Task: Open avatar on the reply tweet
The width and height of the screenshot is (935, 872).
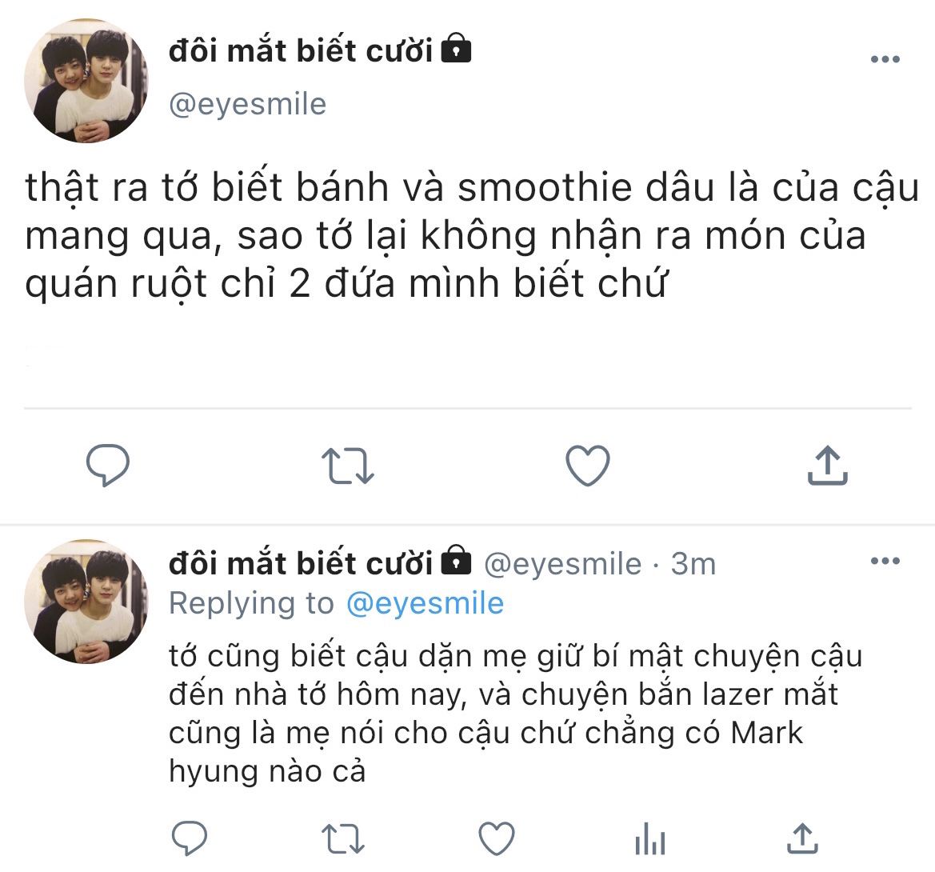Action: [86, 602]
